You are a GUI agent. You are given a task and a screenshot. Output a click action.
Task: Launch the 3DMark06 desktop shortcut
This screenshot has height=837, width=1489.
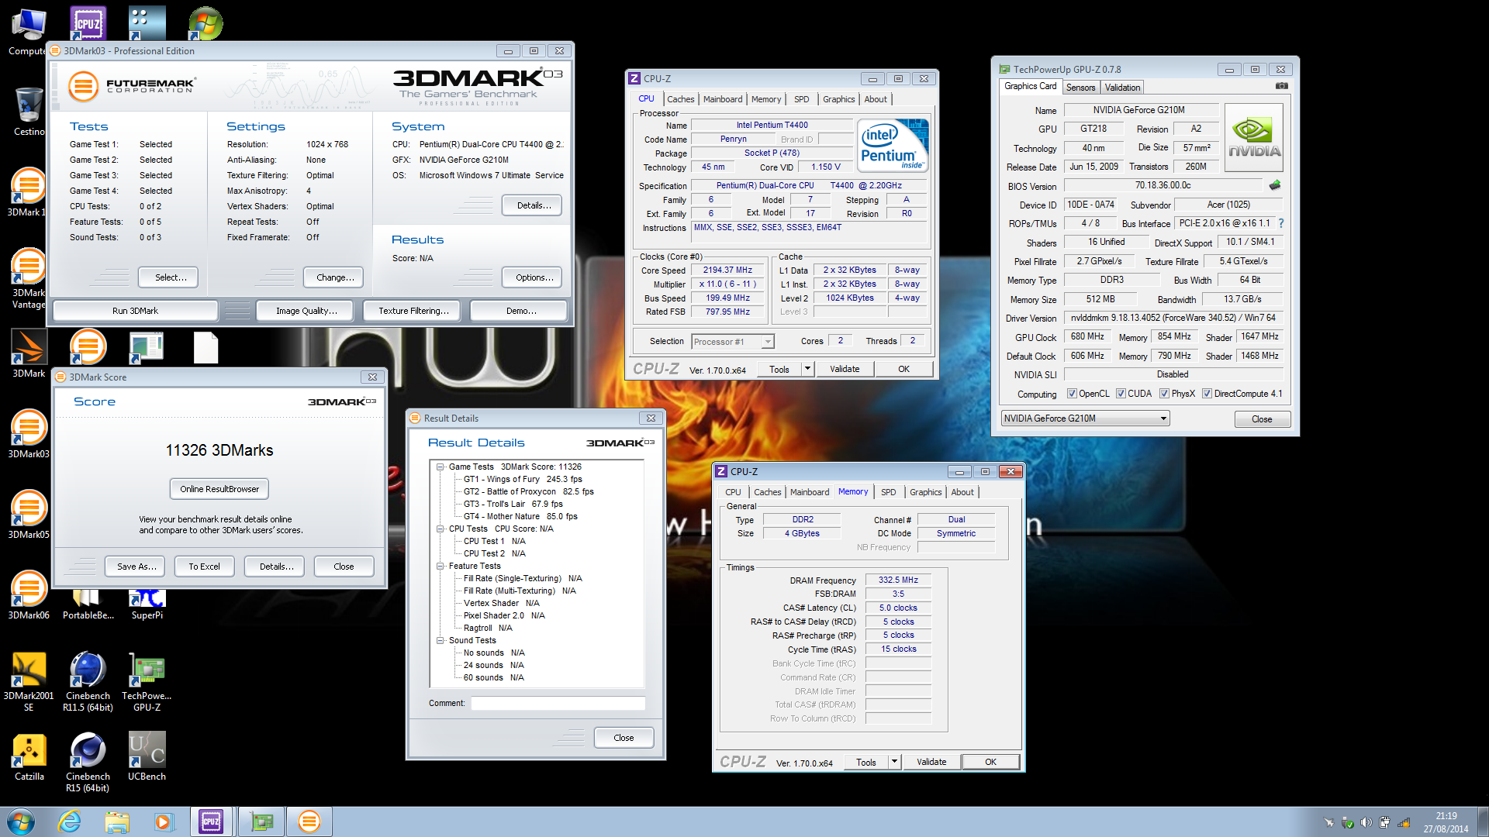tap(29, 594)
